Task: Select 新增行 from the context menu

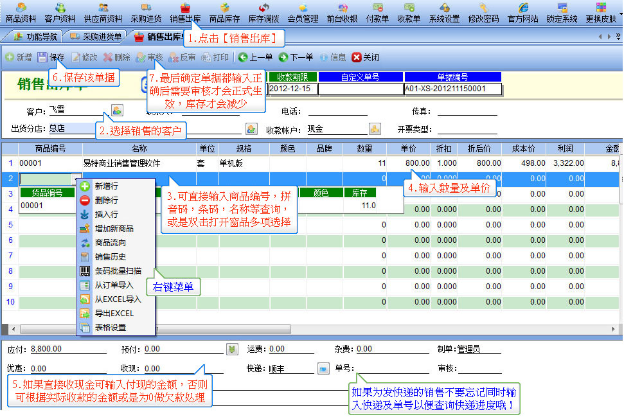Action: coord(106,186)
